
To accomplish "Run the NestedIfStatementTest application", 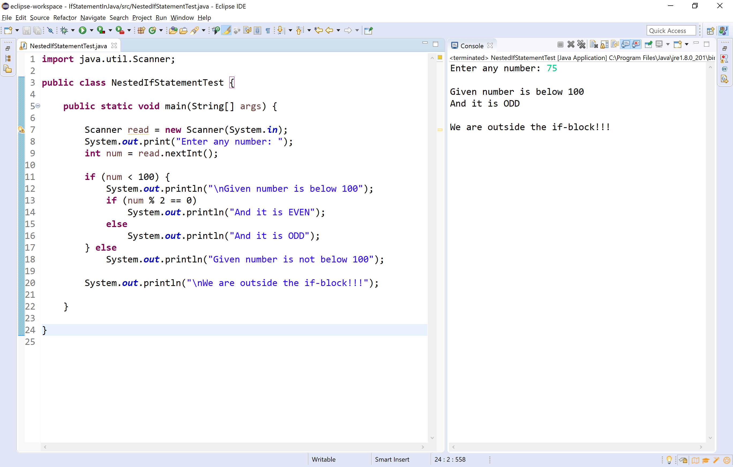I will tap(83, 30).
